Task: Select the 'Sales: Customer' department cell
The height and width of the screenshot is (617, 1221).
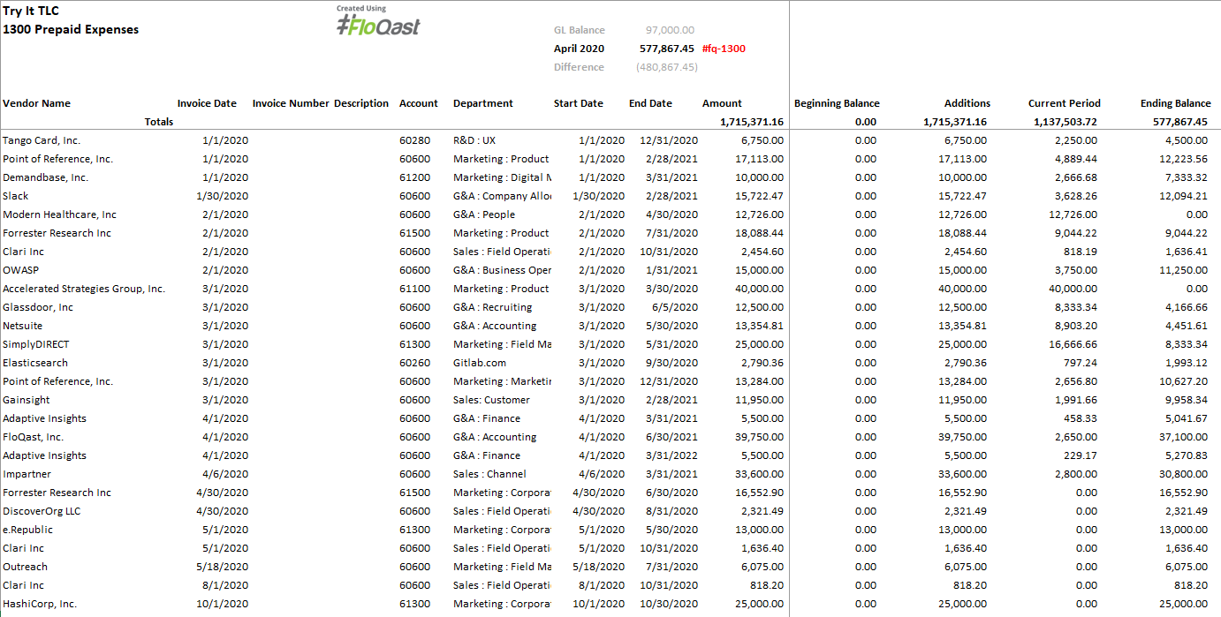Action: click(x=491, y=400)
